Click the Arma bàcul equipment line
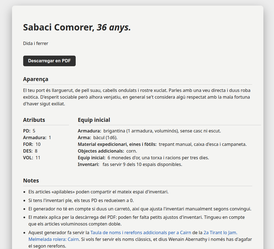 pyautogui.click(x=97, y=137)
